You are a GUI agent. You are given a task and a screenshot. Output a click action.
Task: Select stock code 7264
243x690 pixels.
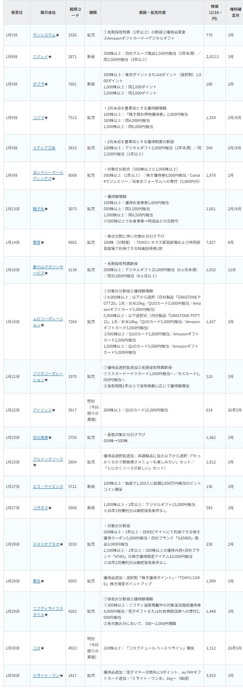point(73,322)
